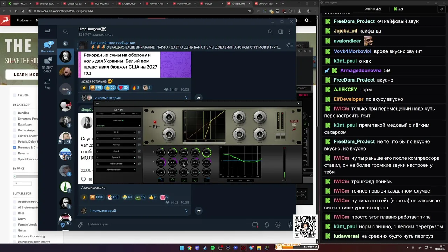This screenshot has width=448, height=252.
Task: Tick Guitar Amps category checkbox
Action: 15,130
